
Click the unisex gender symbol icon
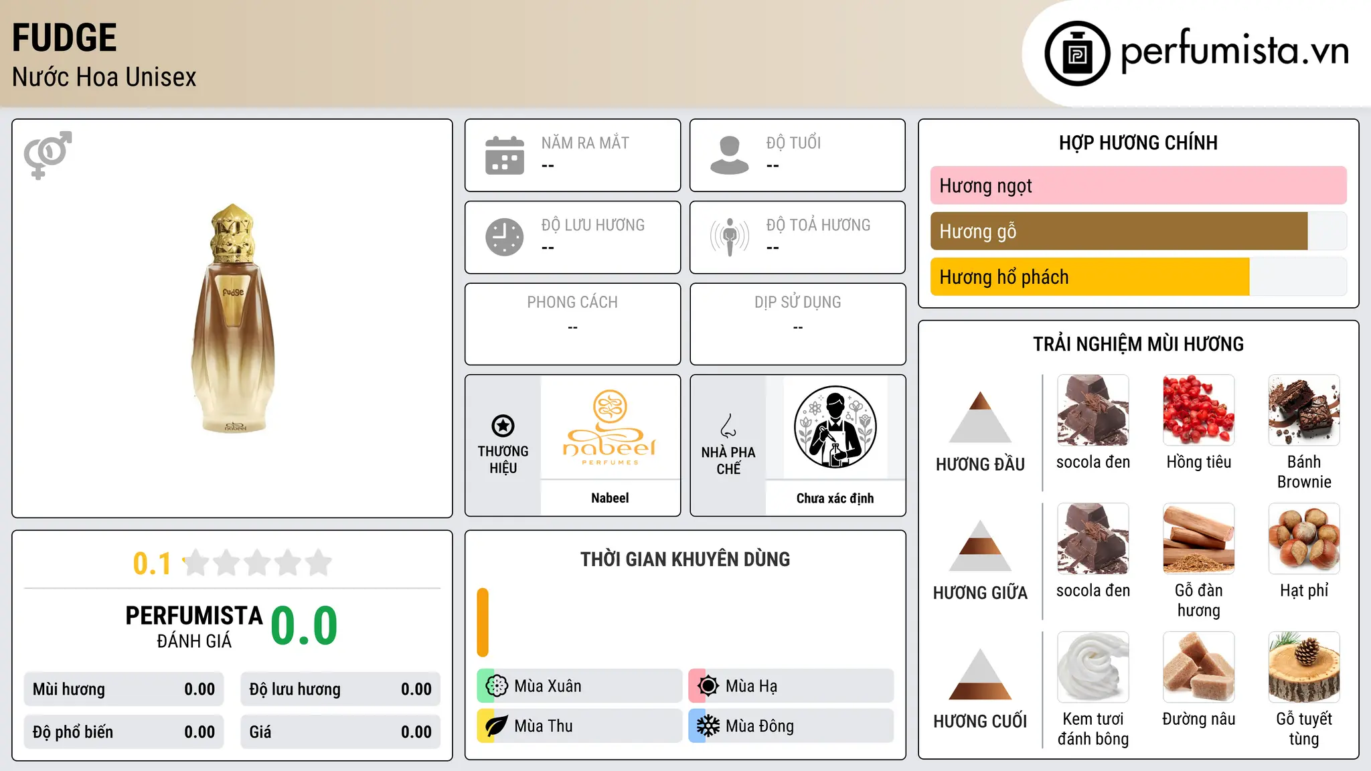(48, 155)
